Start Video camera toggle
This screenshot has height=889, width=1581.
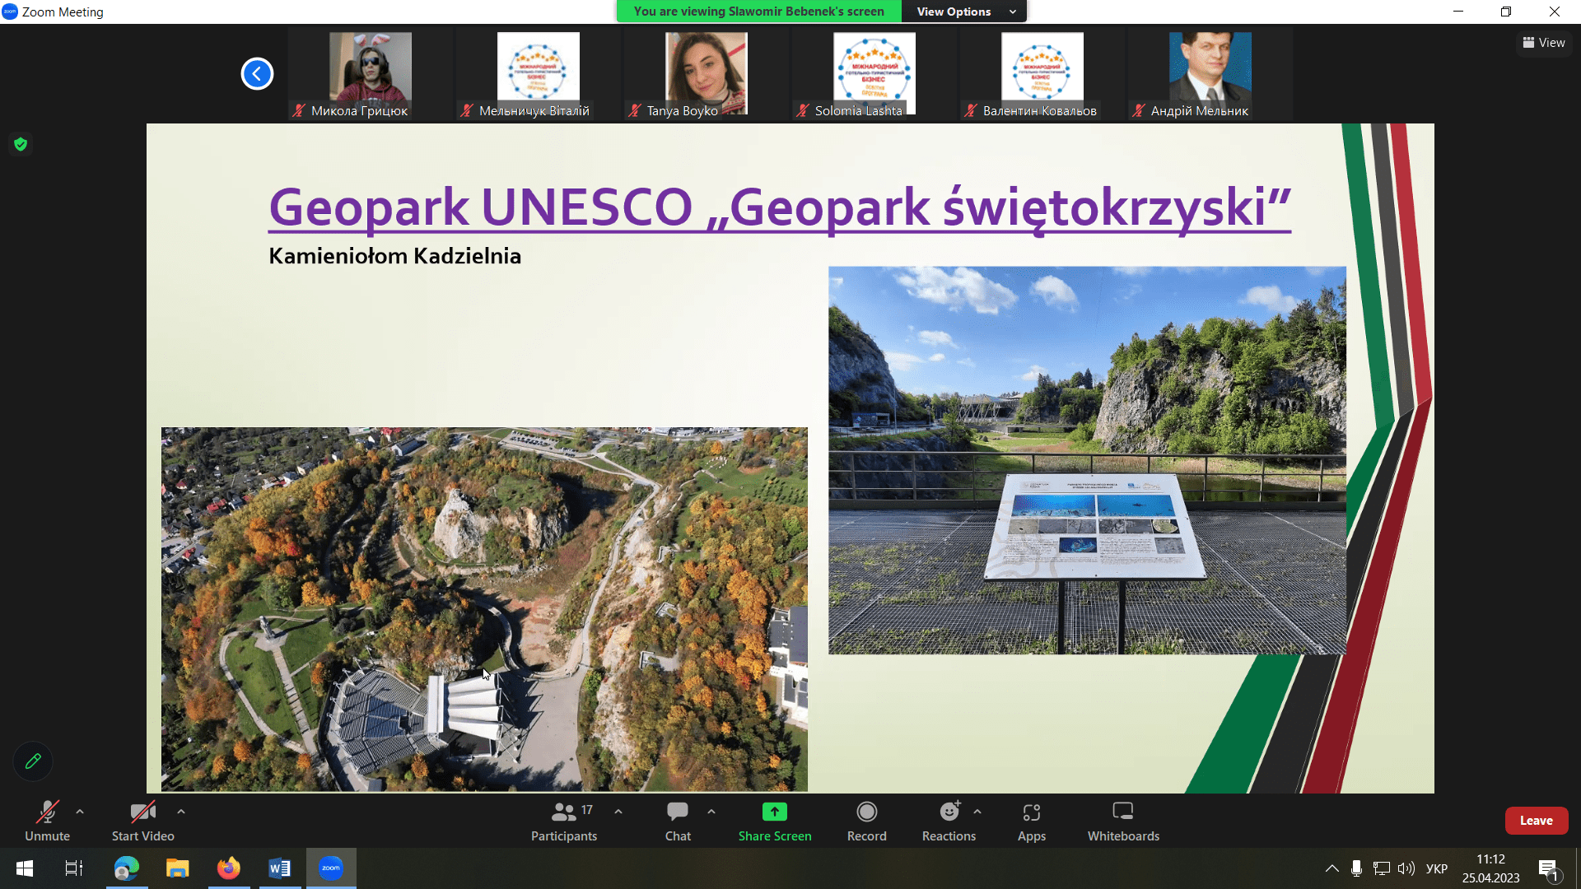142,821
